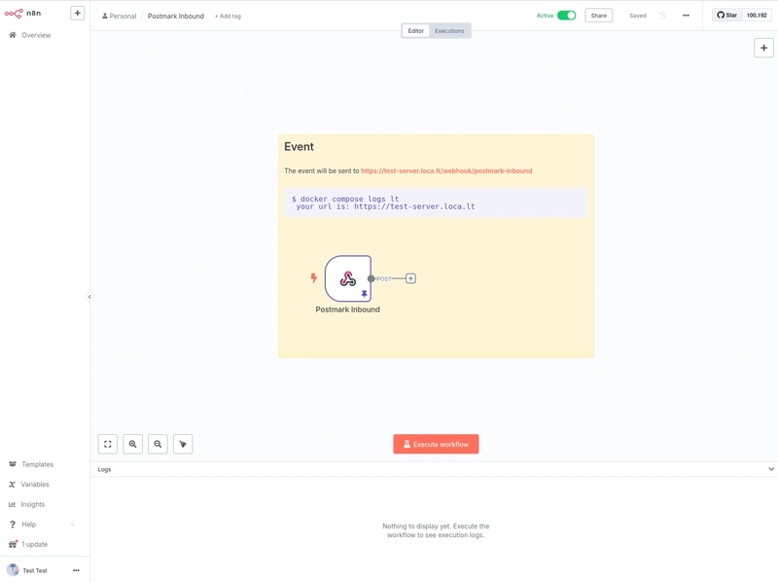Screen dimensions: 778x582
Task: Click the pinned data pin icon
Action: click(x=364, y=294)
